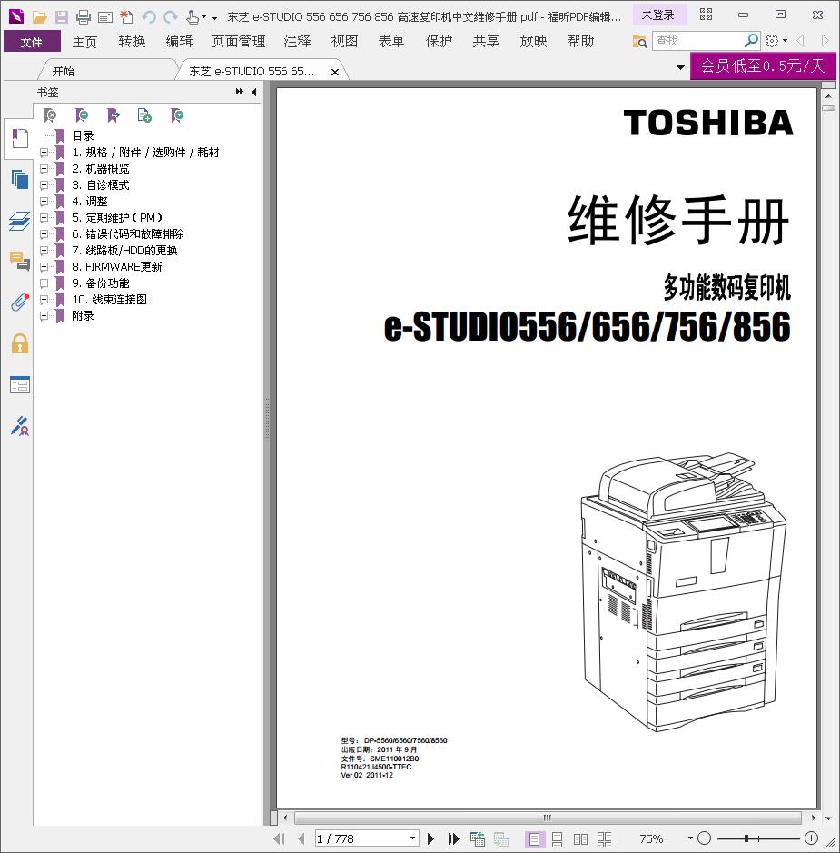Click the bookmark destination arrow icon
The image size is (840, 853).
click(113, 115)
